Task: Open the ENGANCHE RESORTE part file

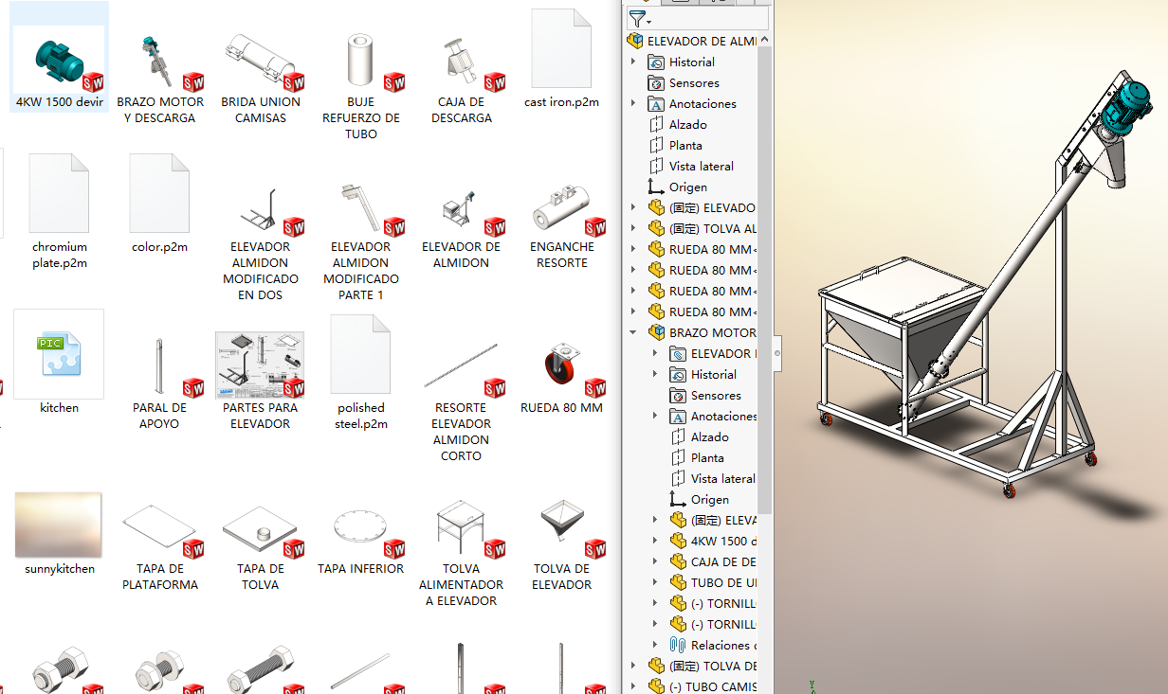Action: (561, 210)
